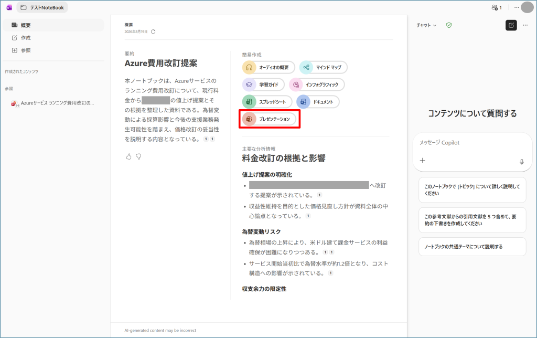The image size is (537, 338).
Task: Click the thumbs up feedback icon
Action: tap(129, 156)
